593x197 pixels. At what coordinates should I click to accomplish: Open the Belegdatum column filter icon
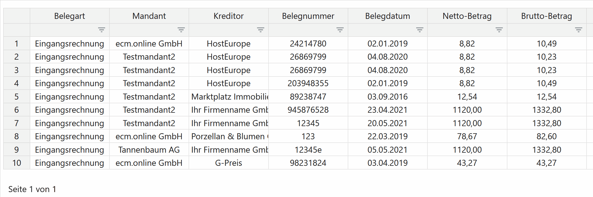tap(420, 30)
